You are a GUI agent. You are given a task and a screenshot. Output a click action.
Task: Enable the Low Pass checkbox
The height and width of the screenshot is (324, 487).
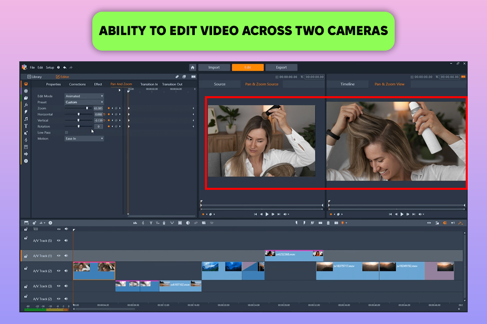(66, 133)
